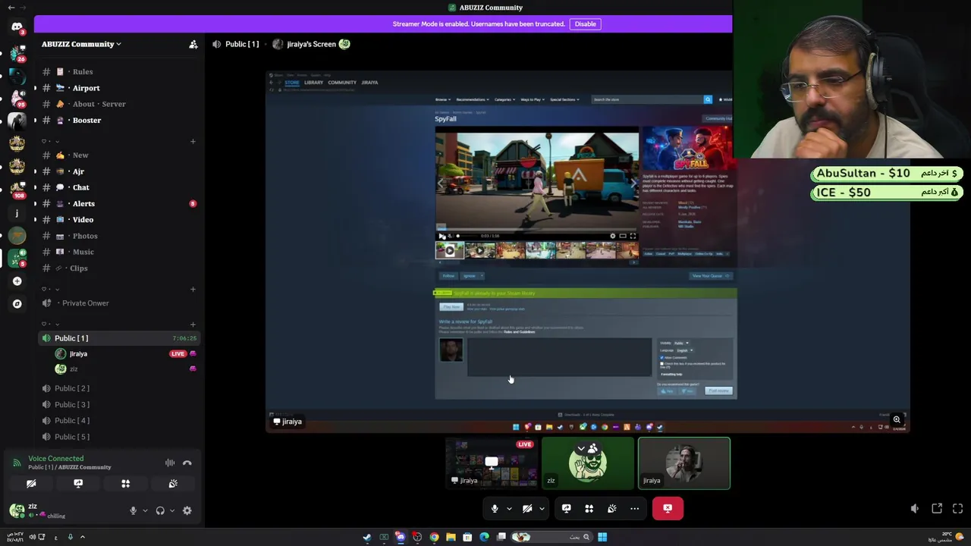Show hidden tray icons with the taskbar chevron

point(83,537)
